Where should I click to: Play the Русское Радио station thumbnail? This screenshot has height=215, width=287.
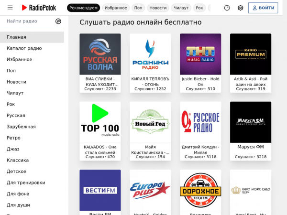click(x=200, y=122)
